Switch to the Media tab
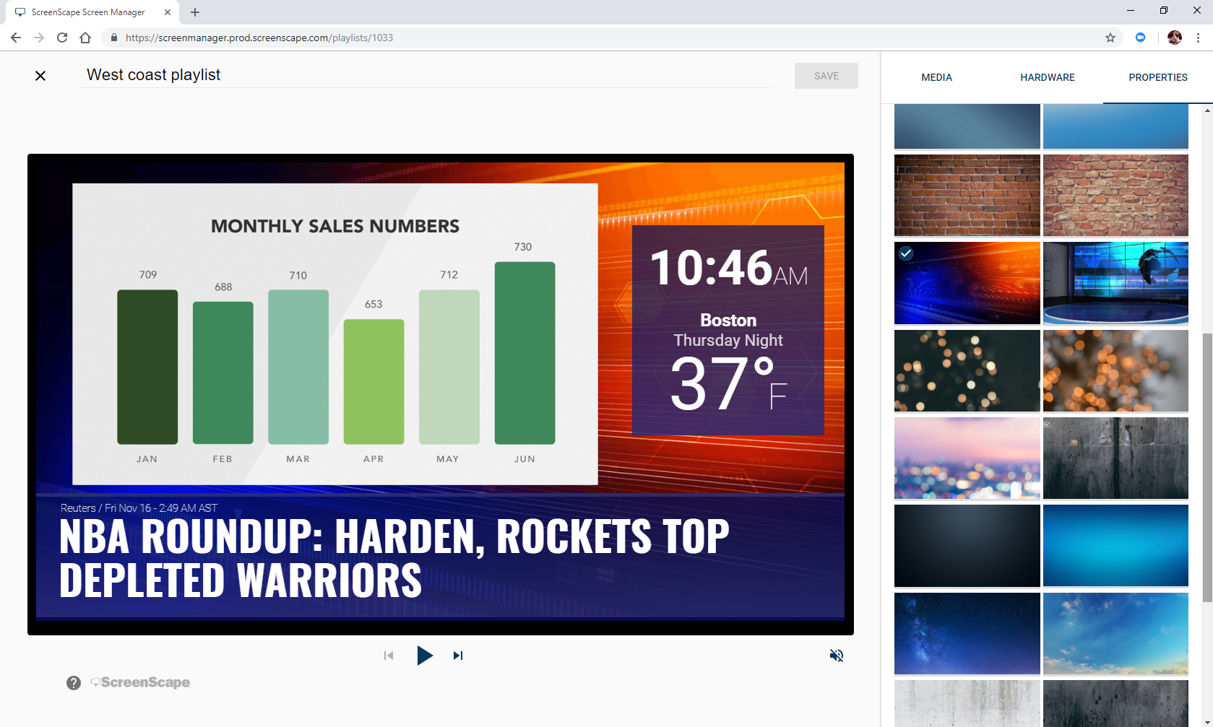The height and width of the screenshot is (727, 1213). (936, 77)
